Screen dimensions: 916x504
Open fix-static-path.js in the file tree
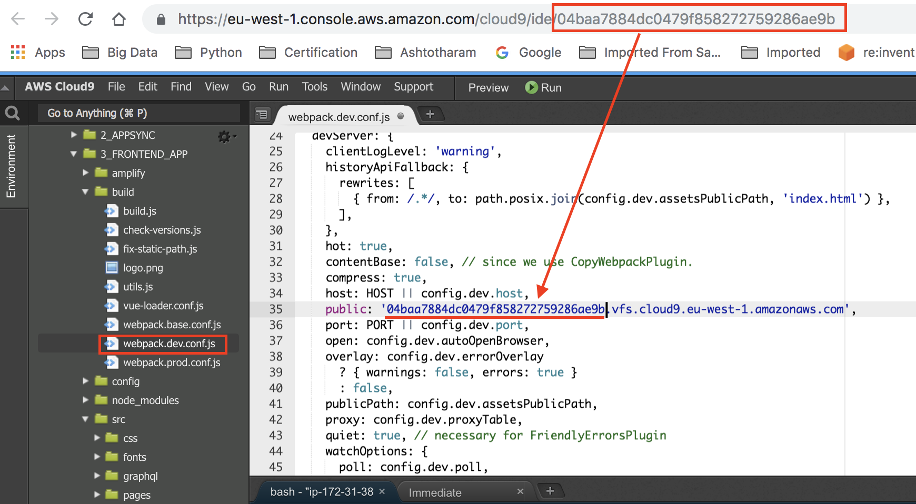coord(160,249)
